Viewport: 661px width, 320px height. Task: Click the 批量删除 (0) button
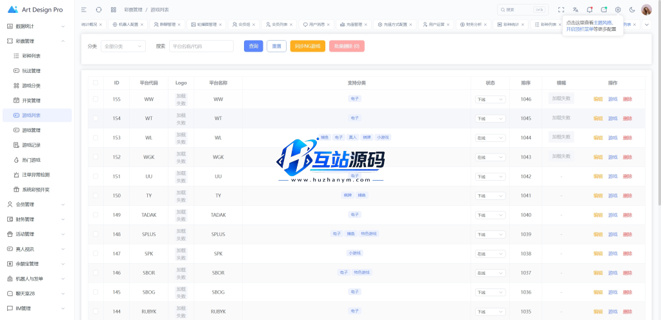click(x=347, y=46)
